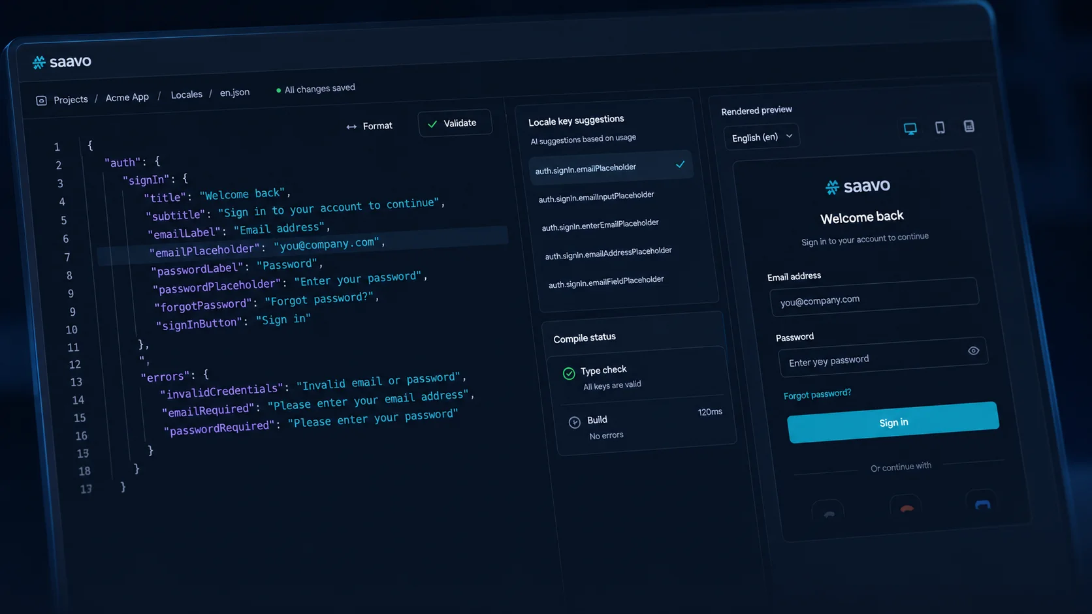Click the Build status clock icon
Viewport: 1092px width, 614px height.
pos(574,422)
